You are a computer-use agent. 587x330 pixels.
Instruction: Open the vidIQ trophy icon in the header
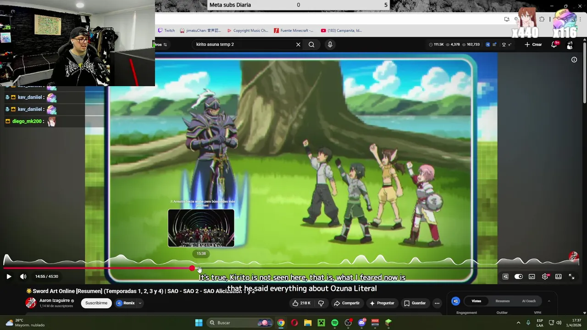coord(504,44)
